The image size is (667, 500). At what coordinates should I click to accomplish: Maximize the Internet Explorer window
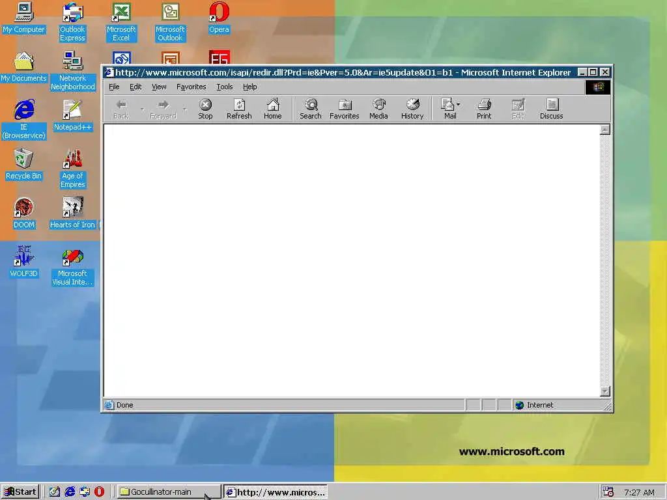(x=593, y=72)
